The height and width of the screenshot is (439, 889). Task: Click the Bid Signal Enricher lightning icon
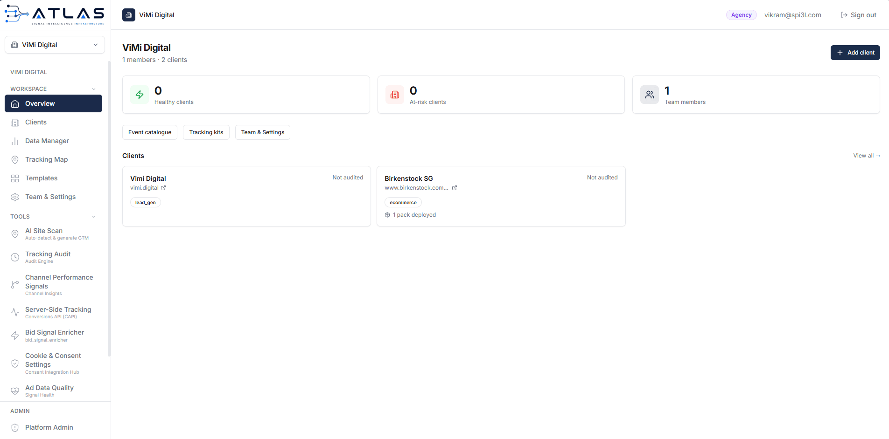15,336
